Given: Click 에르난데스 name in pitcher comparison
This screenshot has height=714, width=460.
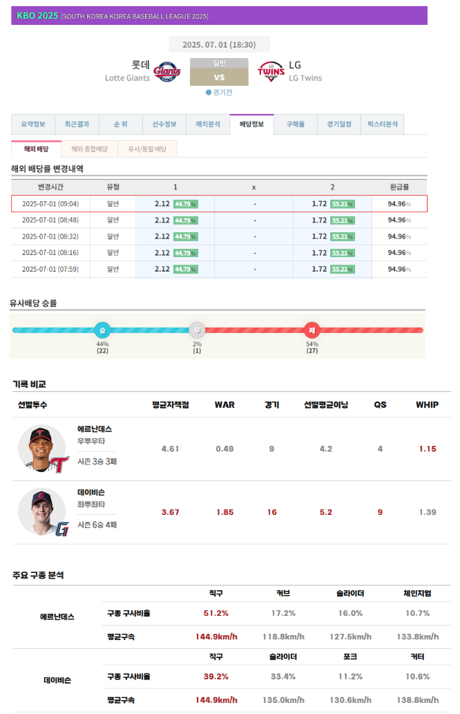Looking at the screenshot, I should [x=95, y=429].
